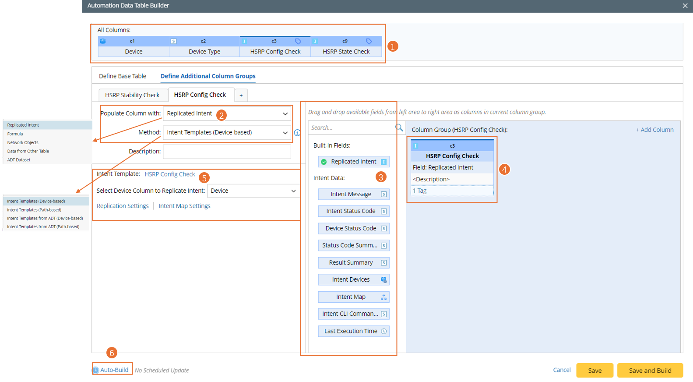Click the green check on Replicated Intent field

(324, 162)
